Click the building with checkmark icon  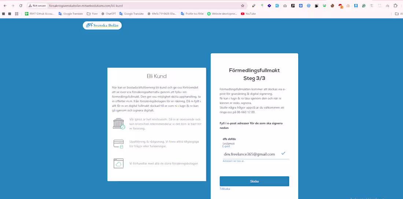click(119, 124)
